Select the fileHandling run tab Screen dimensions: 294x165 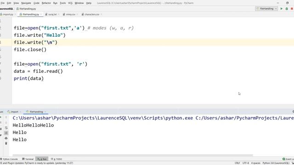[x=36, y=112]
